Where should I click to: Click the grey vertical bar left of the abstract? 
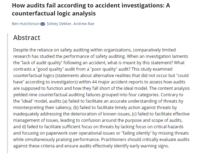7,93
